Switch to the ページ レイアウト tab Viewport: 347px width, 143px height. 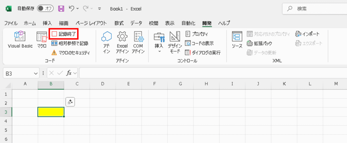click(91, 23)
